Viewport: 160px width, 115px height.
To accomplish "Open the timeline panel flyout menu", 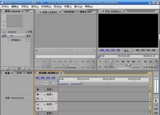I will pos(150,73).
